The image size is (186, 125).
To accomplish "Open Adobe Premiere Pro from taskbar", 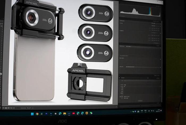I will [46, 114].
